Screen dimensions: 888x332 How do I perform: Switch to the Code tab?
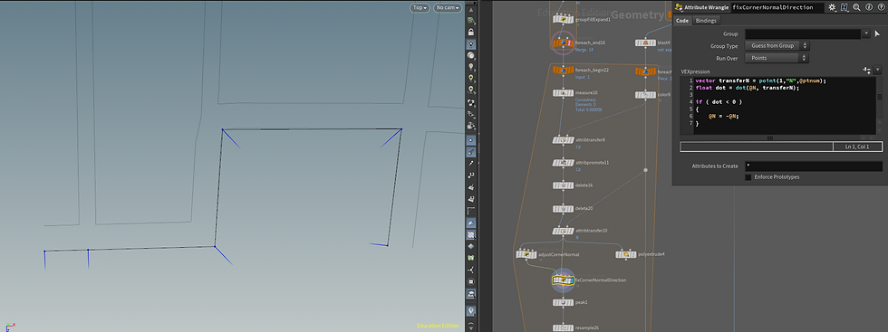point(682,21)
